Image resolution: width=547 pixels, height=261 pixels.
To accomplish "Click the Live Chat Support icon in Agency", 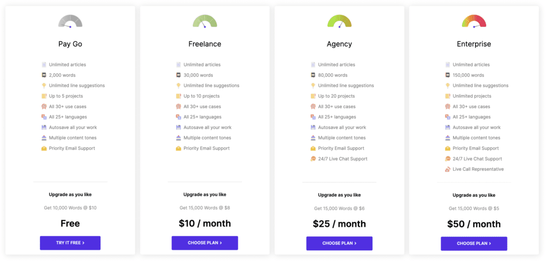I will click(x=313, y=159).
